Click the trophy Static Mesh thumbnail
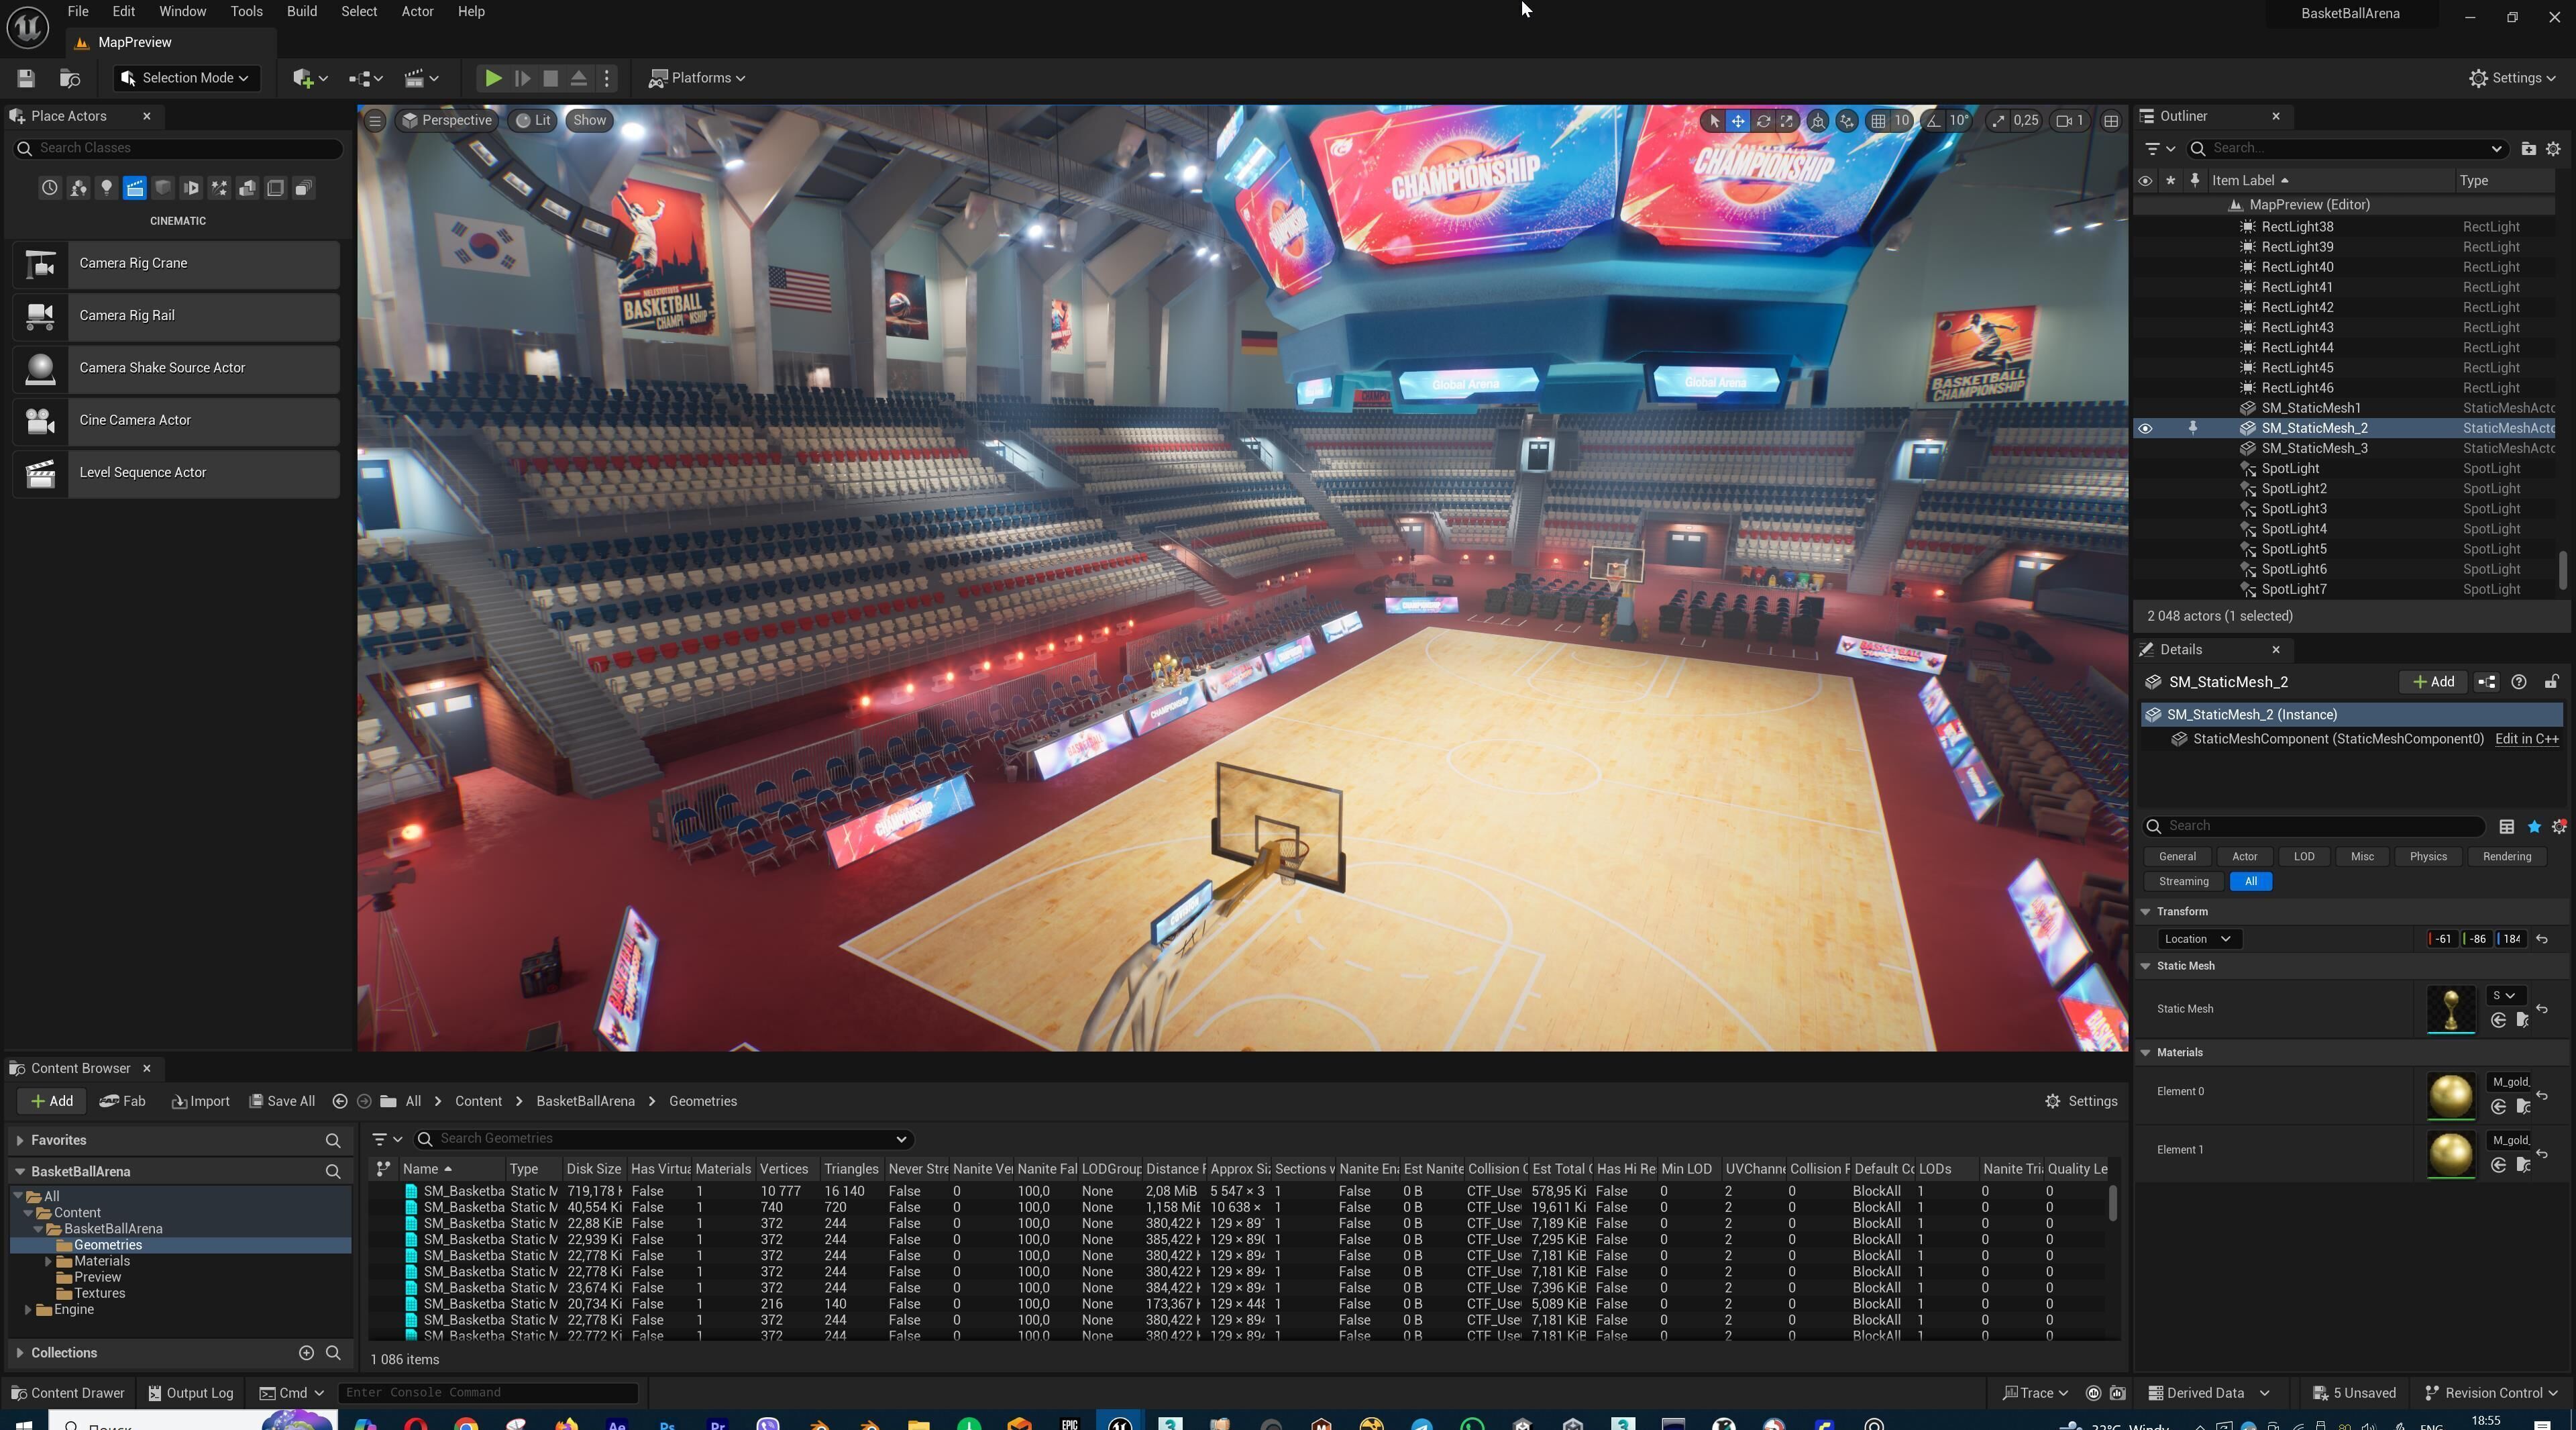The image size is (2576, 1430). click(x=2451, y=1010)
